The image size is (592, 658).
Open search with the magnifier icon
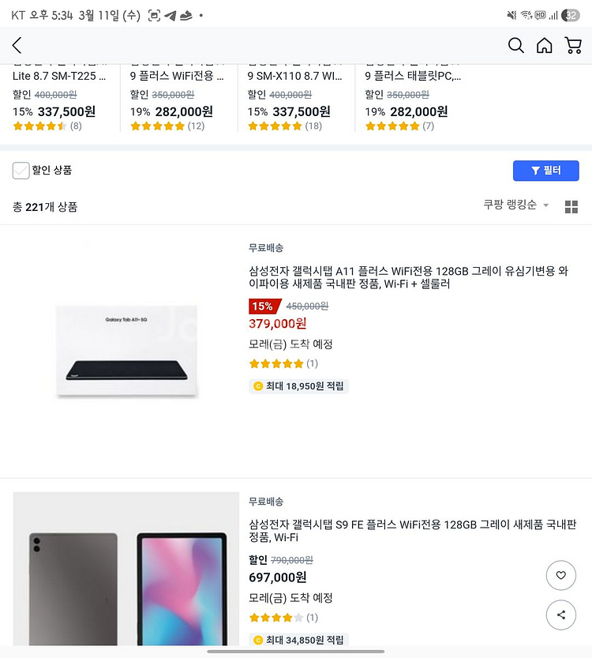515,46
